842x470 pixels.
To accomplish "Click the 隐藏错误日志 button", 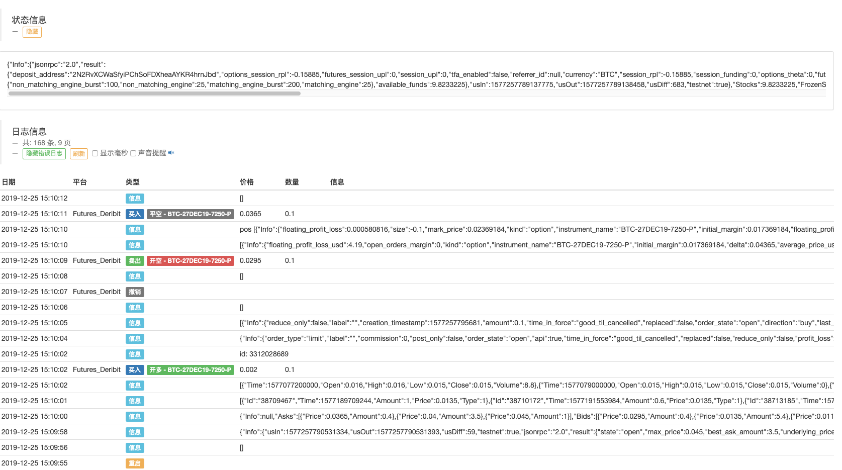I will coord(44,153).
